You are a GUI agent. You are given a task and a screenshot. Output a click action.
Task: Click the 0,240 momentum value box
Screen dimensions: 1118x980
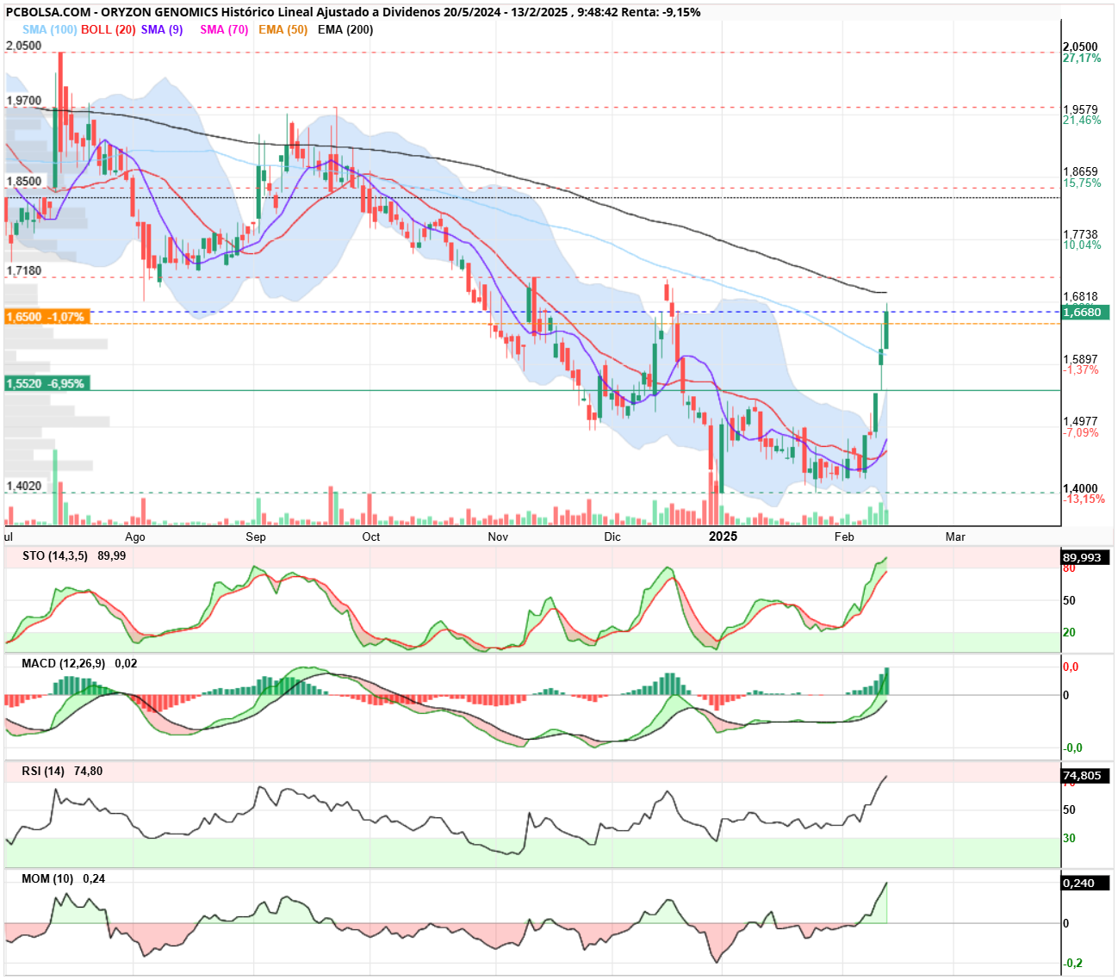(1085, 883)
